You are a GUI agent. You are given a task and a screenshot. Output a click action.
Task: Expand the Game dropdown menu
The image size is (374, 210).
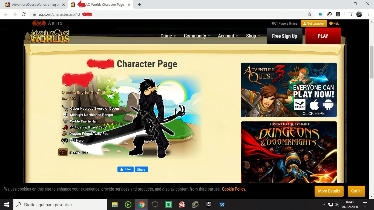pos(168,36)
